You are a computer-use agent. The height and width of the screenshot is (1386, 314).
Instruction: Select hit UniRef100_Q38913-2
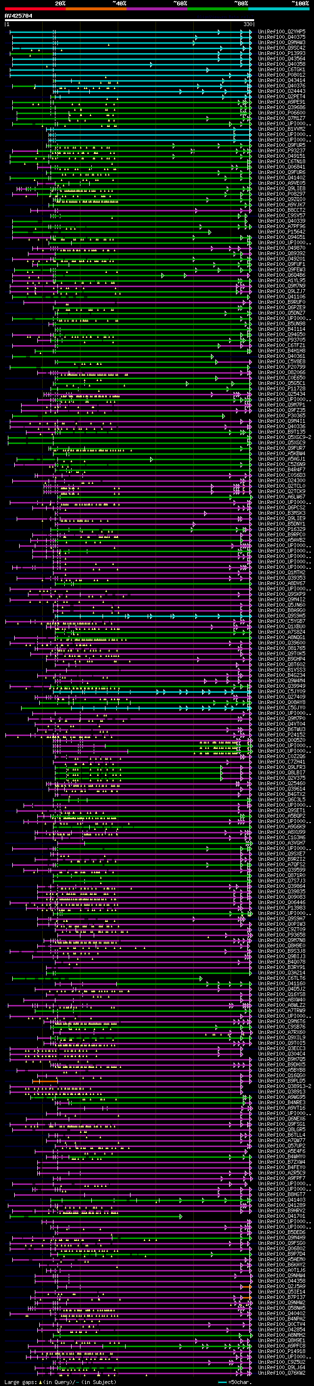[x=285, y=1086]
